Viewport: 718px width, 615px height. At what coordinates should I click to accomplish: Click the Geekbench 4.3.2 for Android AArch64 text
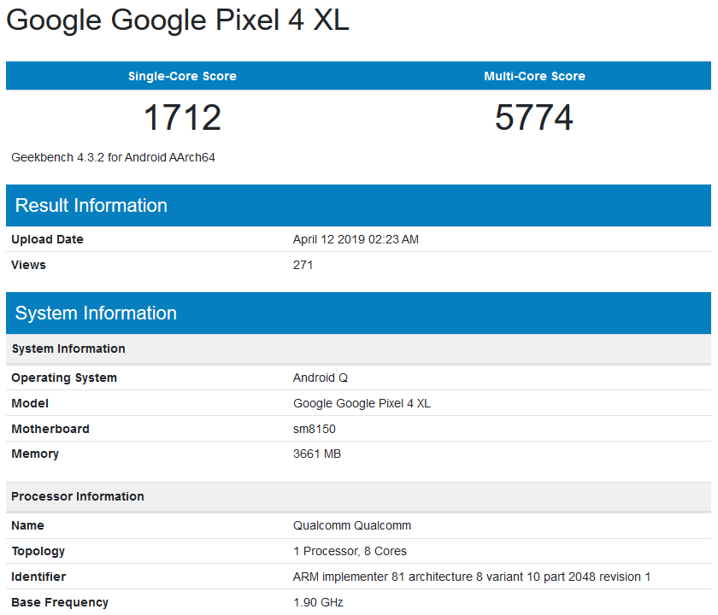tap(113, 157)
